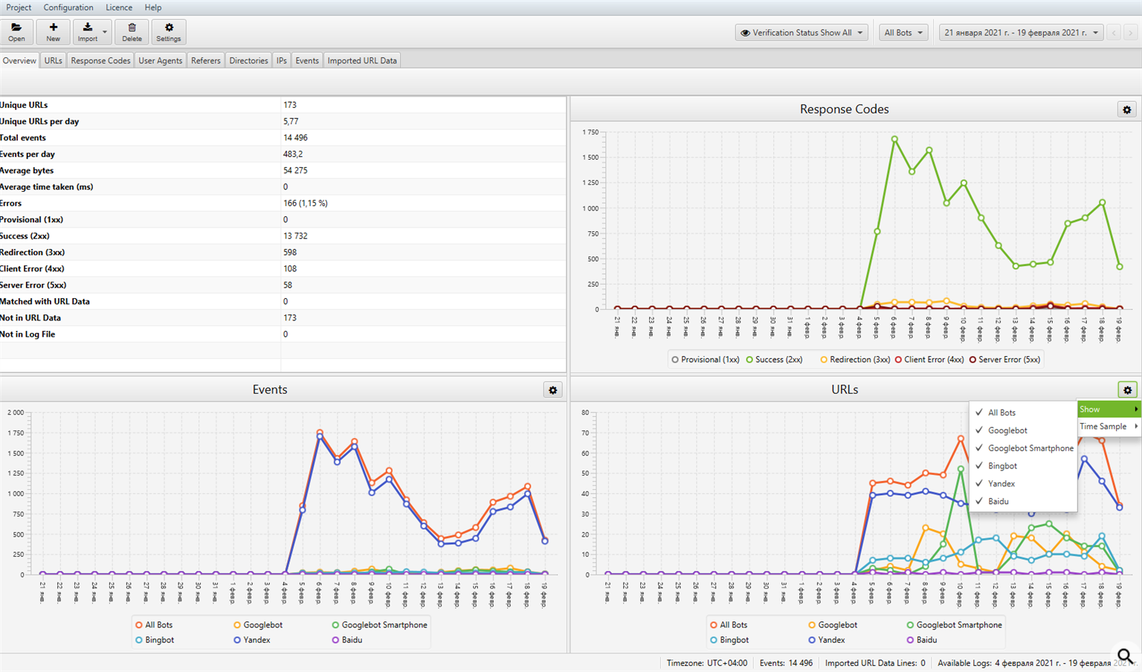Image resolution: width=1142 pixels, height=672 pixels.
Task: Click the URLs chart gear icon
Action: pos(1127,390)
